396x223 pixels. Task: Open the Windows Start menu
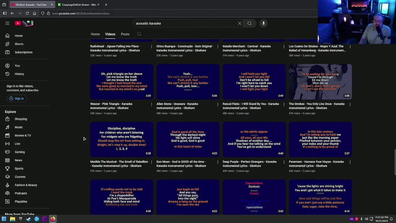4,219
